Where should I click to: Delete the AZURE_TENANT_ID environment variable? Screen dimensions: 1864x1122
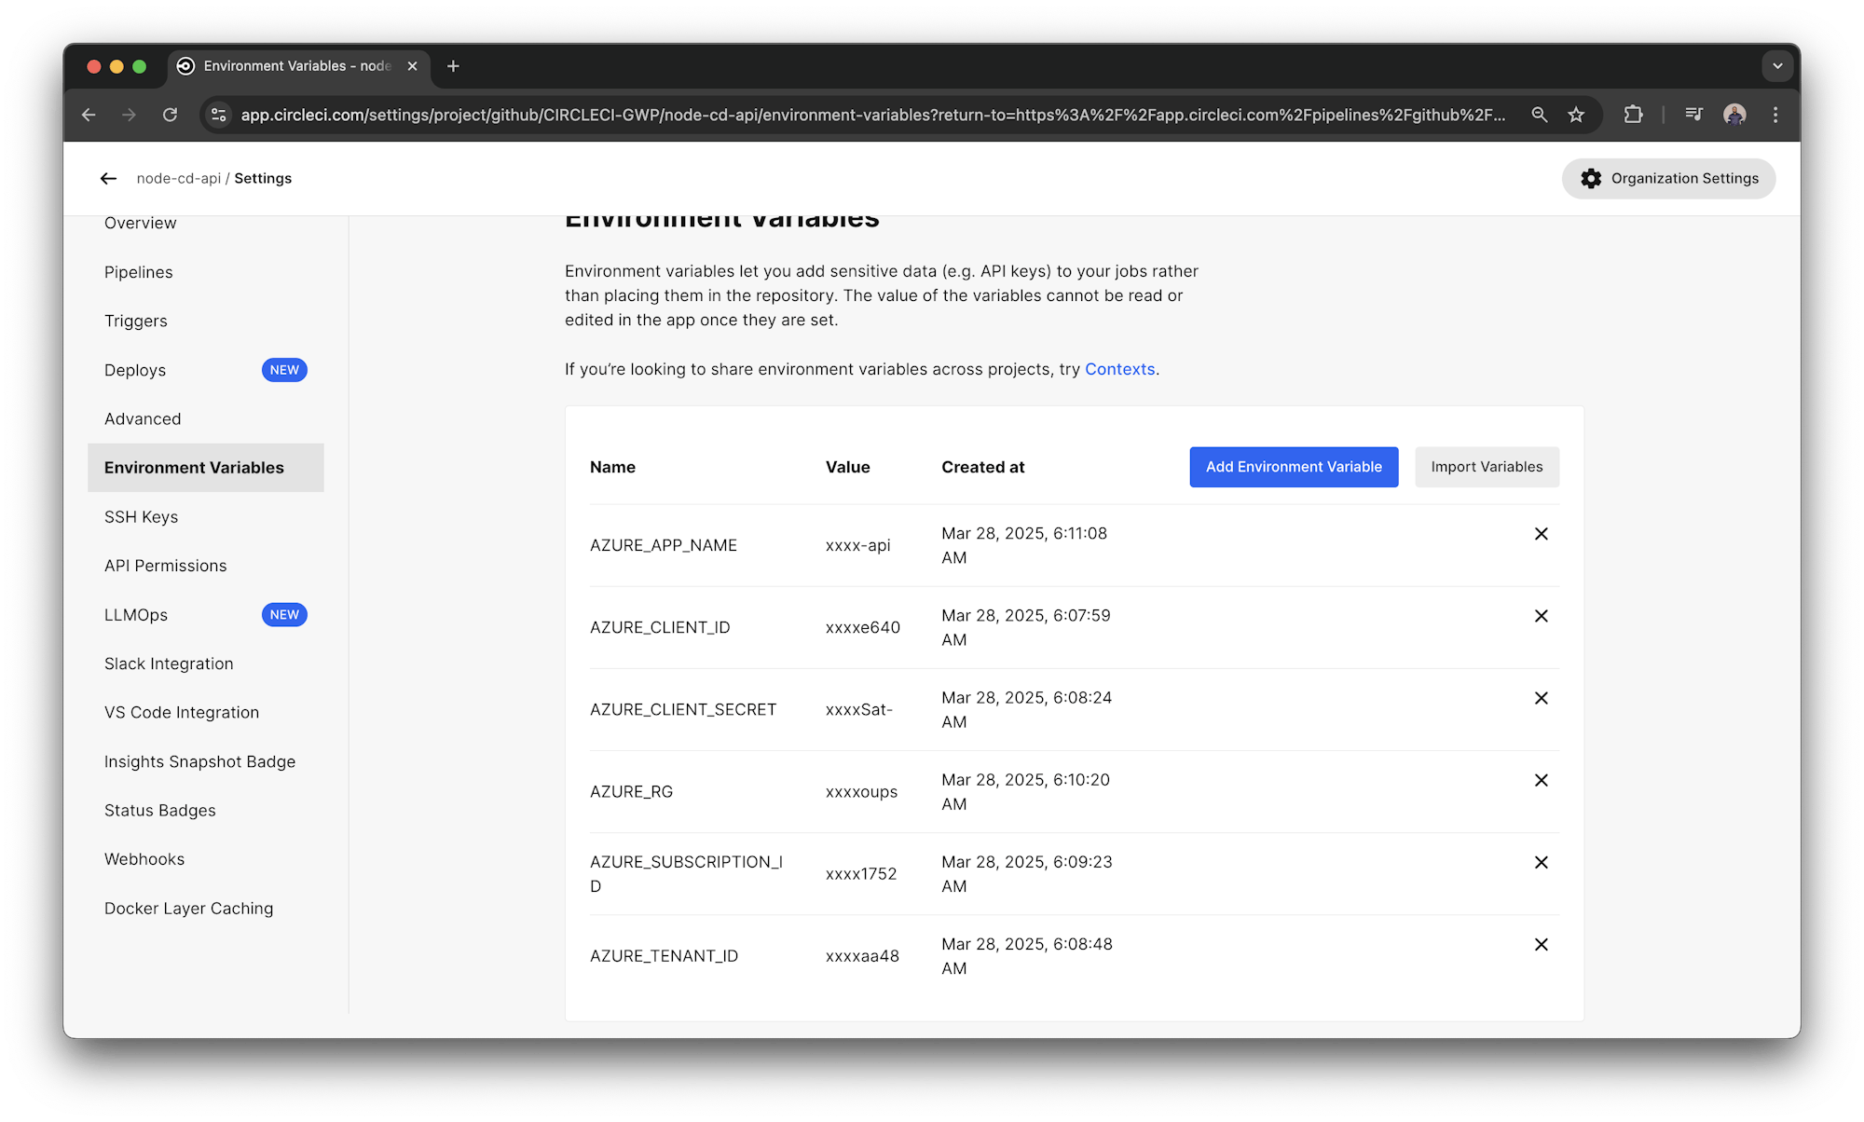coord(1542,944)
